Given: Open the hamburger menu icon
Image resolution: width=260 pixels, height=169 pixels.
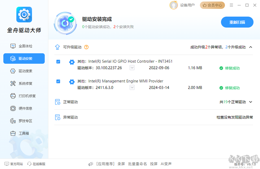Looking at the screenshot, I should 231,5.
